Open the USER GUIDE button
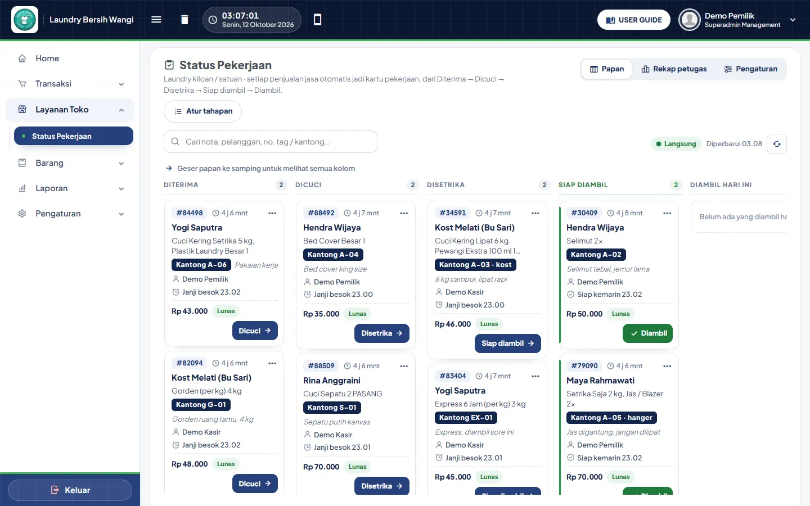810x506 pixels. pyautogui.click(x=634, y=20)
